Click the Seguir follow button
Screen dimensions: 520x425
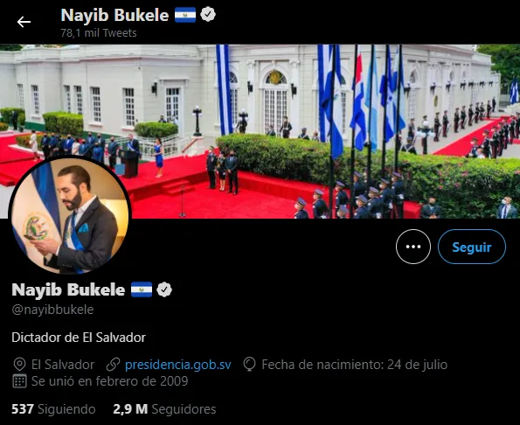[x=472, y=247]
